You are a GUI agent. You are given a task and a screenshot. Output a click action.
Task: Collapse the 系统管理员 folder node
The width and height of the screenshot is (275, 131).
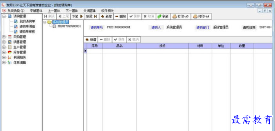click(x=45, y=22)
